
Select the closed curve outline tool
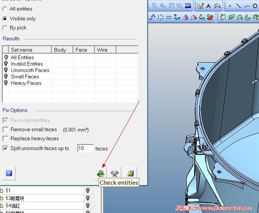(217, 6)
